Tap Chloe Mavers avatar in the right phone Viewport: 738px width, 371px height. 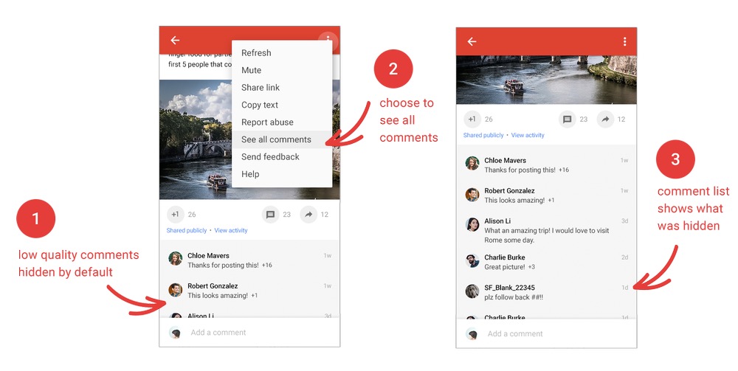[472, 163]
